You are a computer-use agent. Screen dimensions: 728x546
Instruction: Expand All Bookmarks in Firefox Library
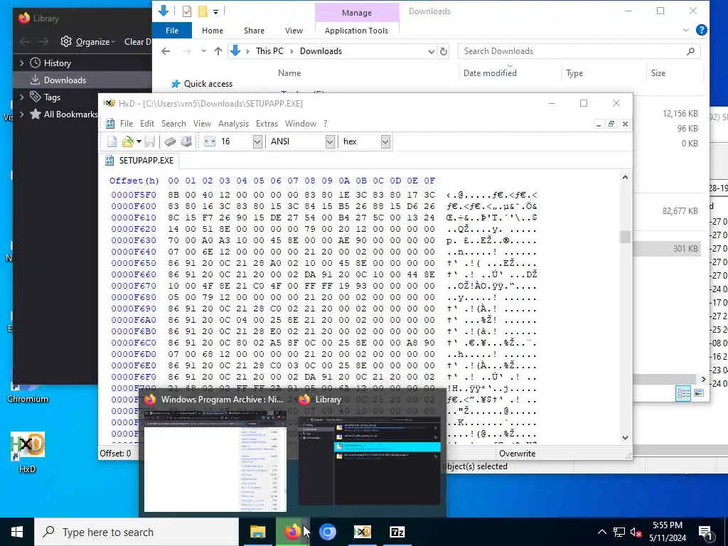coord(21,114)
